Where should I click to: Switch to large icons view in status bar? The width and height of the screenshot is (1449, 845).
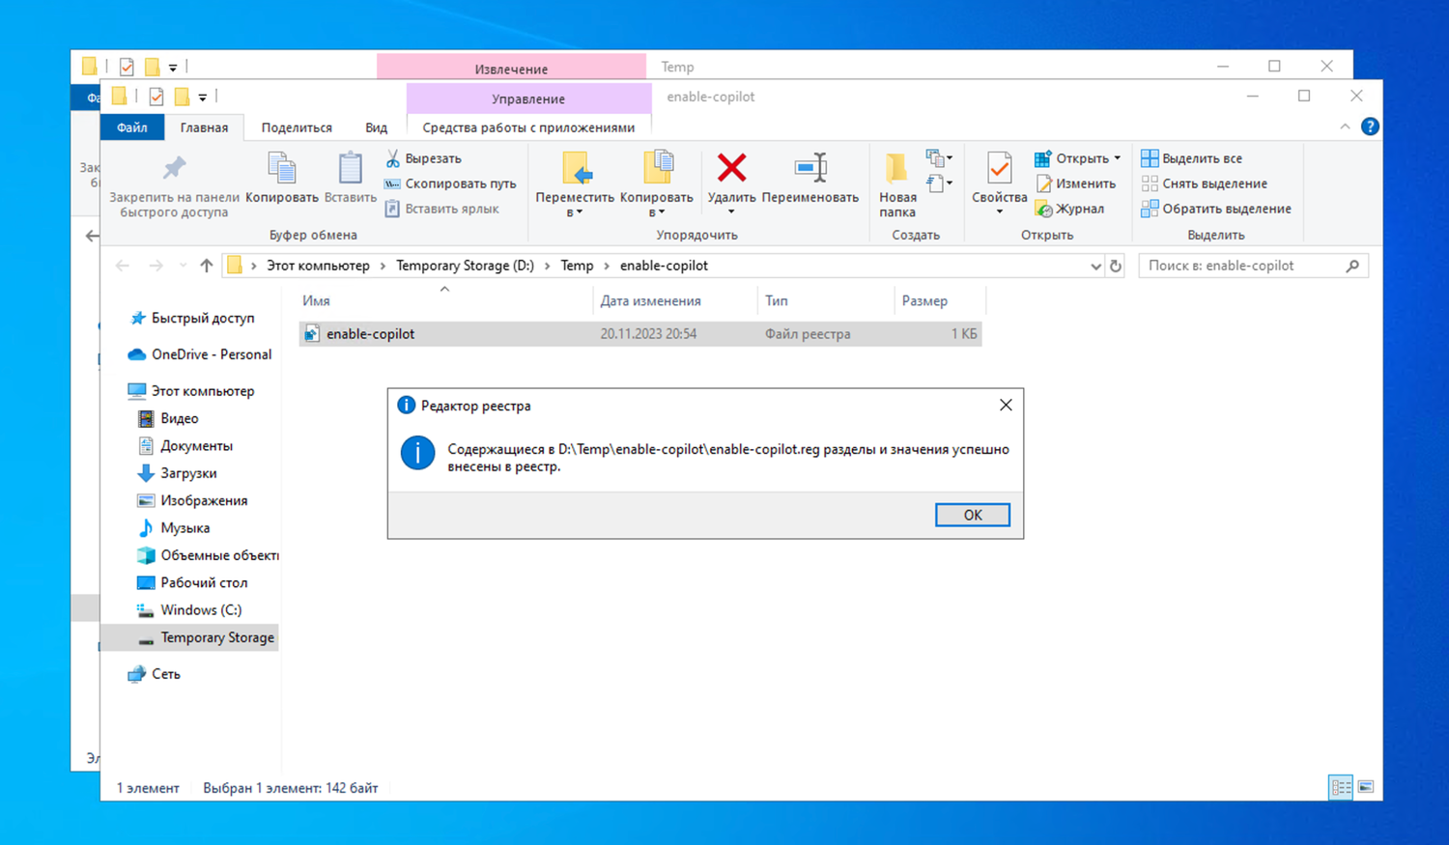(x=1366, y=787)
